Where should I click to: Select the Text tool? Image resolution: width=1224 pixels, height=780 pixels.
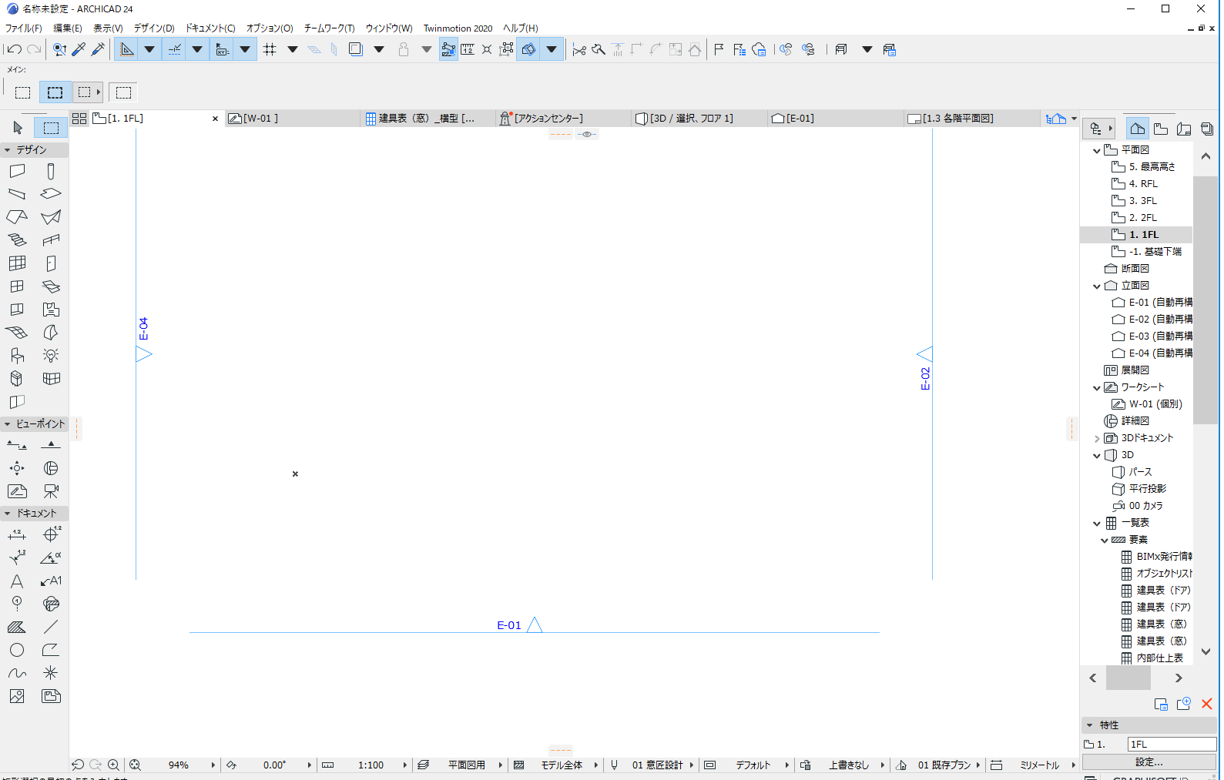point(17,581)
